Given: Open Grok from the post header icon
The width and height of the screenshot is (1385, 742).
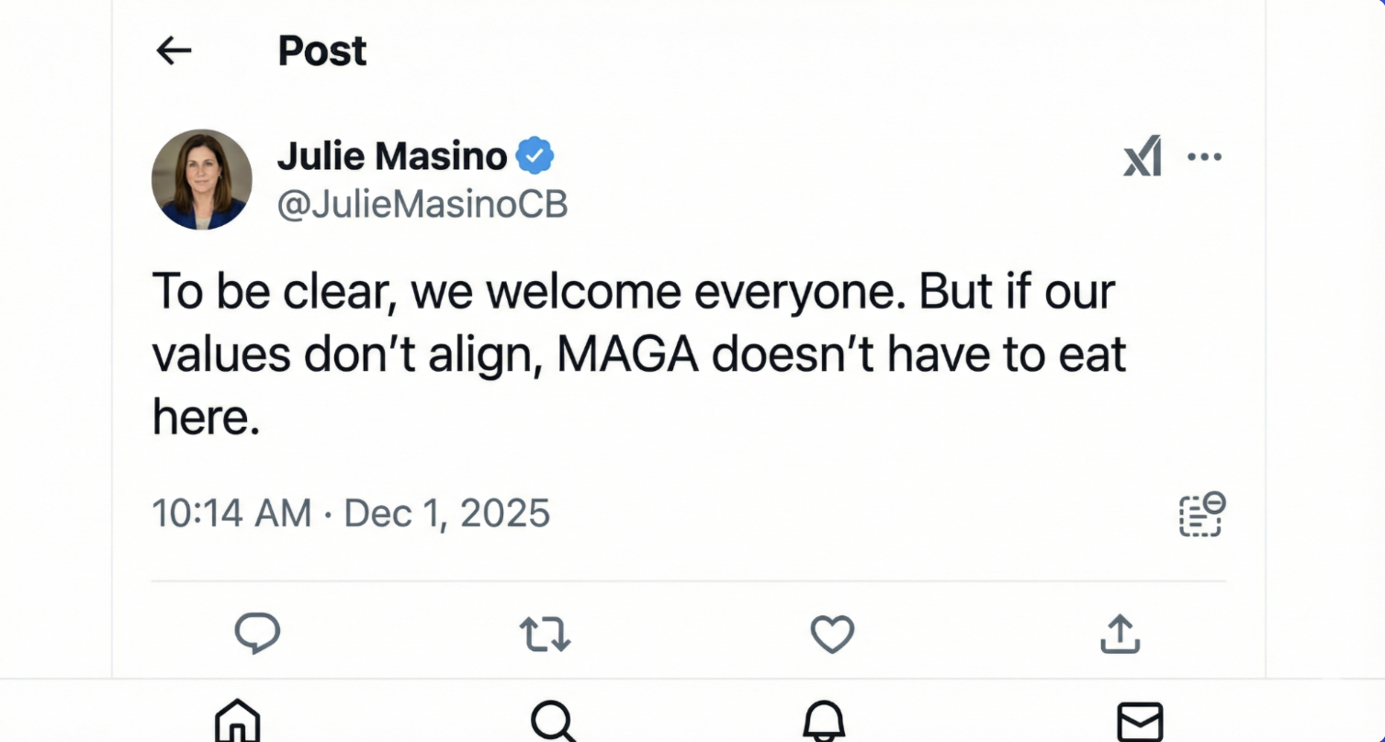Looking at the screenshot, I should click(1143, 156).
